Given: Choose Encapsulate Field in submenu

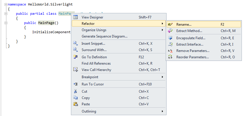Looking at the screenshot, I should click(204, 38).
